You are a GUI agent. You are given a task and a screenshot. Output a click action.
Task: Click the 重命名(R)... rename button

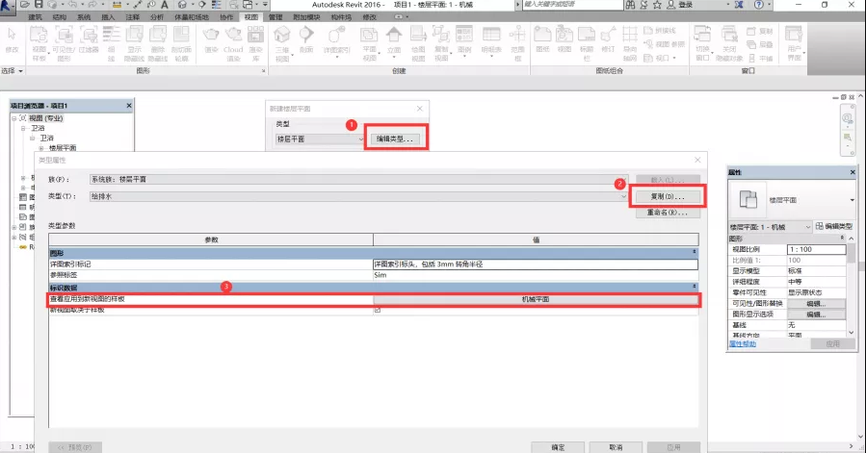point(668,213)
